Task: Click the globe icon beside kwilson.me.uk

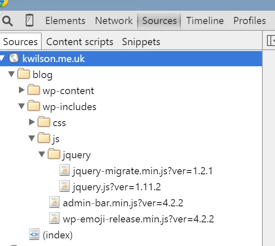Action: coord(14,58)
